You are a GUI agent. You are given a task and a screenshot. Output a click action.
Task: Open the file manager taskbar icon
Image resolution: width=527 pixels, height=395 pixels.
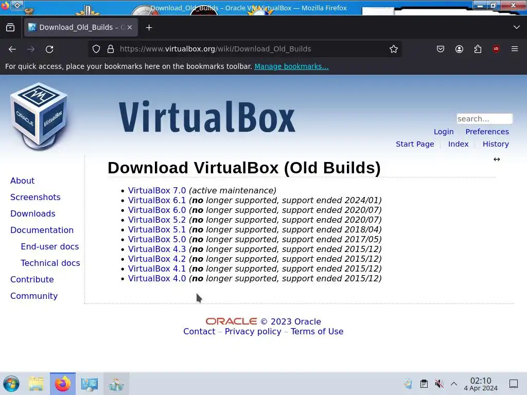[36, 384]
